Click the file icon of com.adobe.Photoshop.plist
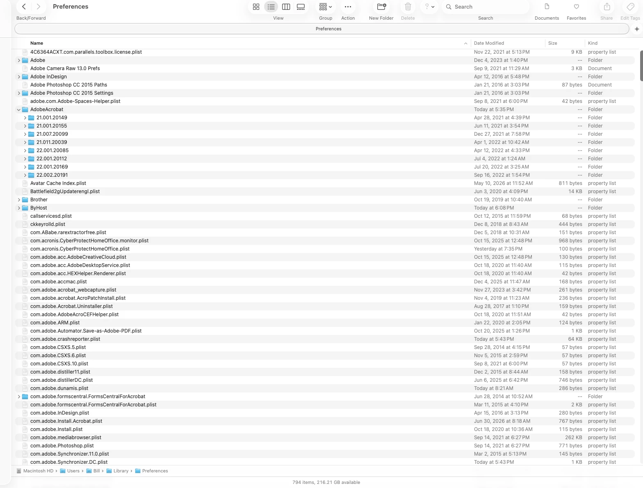 click(x=25, y=446)
